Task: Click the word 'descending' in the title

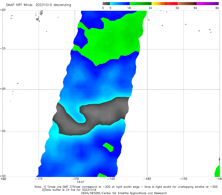Action: pos(62,5)
